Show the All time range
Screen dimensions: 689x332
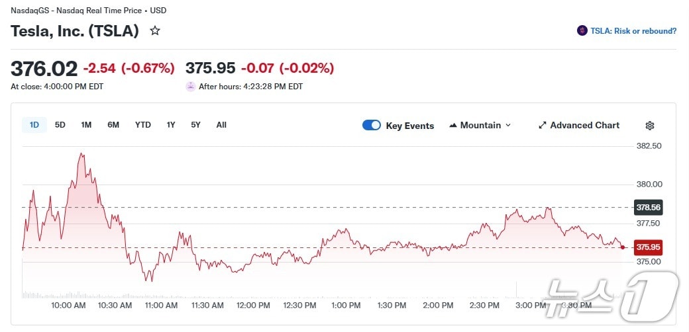[221, 125]
